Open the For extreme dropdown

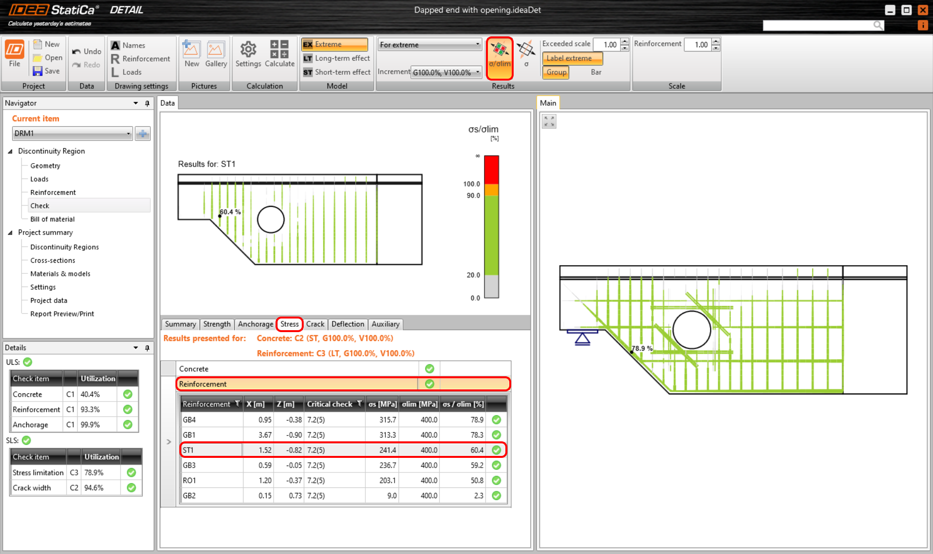(x=430, y=45)
